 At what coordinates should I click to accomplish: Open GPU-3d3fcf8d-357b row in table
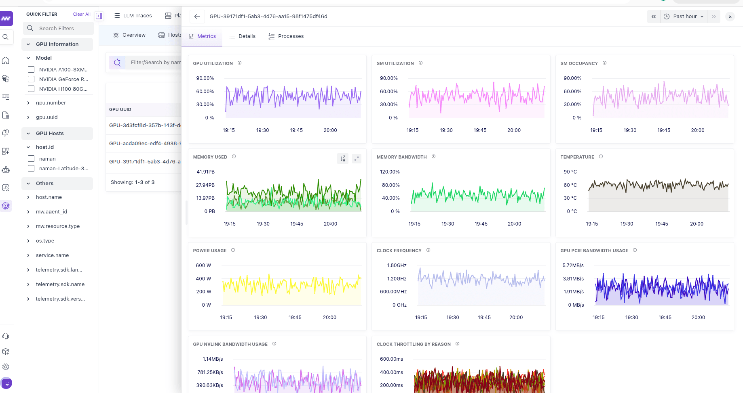144,125
